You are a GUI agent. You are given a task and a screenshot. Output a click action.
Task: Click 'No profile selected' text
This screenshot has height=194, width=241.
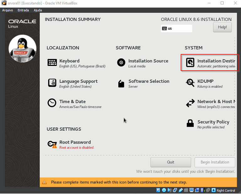[211, 127]
